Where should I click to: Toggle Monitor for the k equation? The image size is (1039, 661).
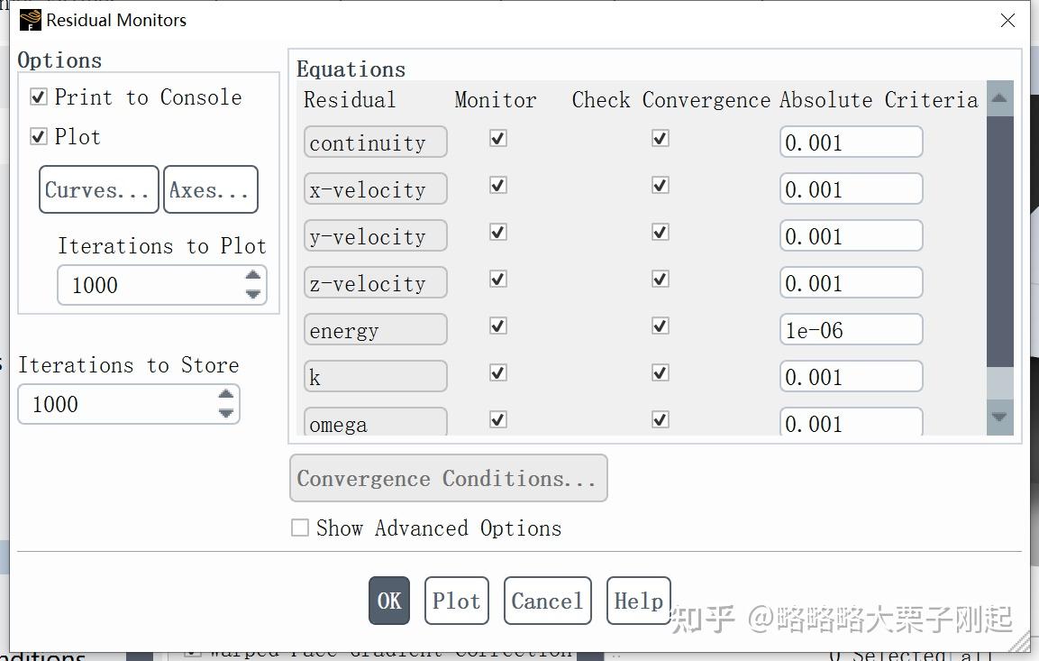(497, 372)
